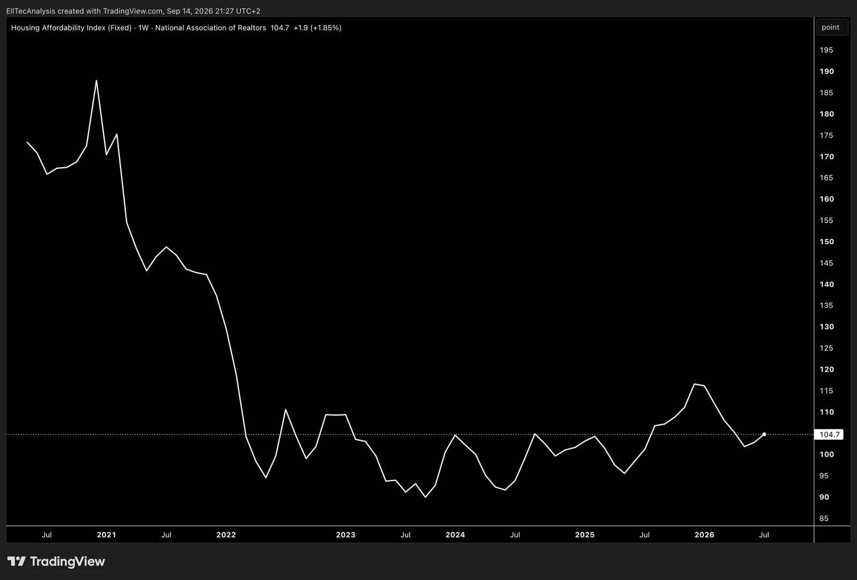Click the 2021 label on time axis

(107, 534)
